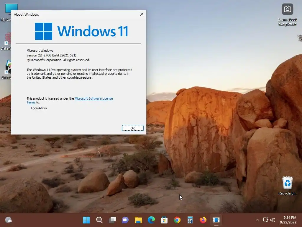Open the volume speaker tray icon
302x227 pixels.
(273, 220)
